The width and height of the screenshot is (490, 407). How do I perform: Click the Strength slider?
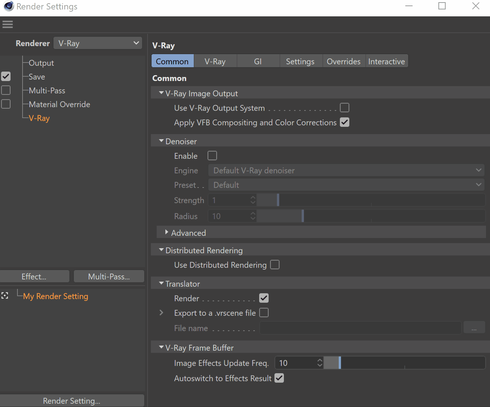(x=371, y=200)
